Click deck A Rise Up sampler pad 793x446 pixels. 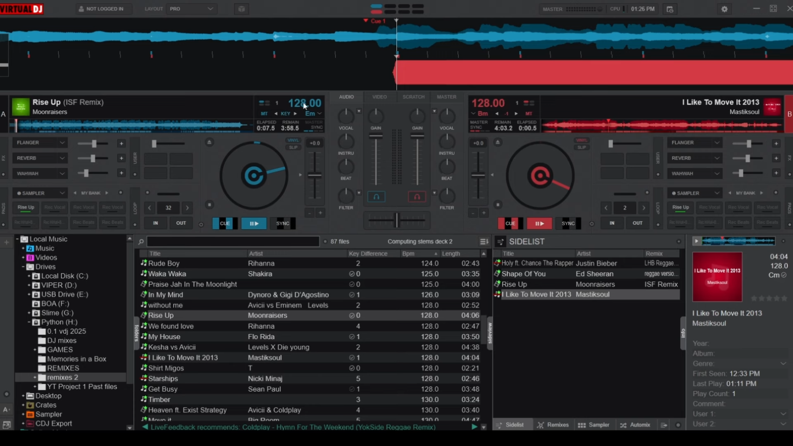point(26,207)
